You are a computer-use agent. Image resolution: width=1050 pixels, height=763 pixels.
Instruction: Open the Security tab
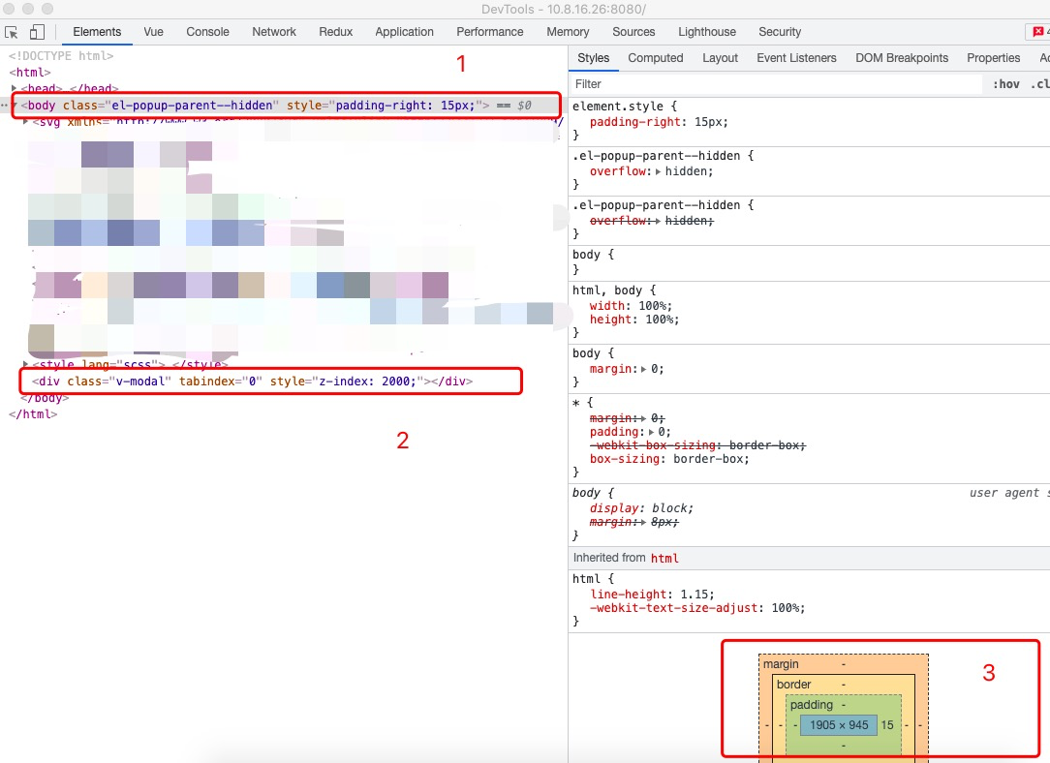click(x=780, y=31)
